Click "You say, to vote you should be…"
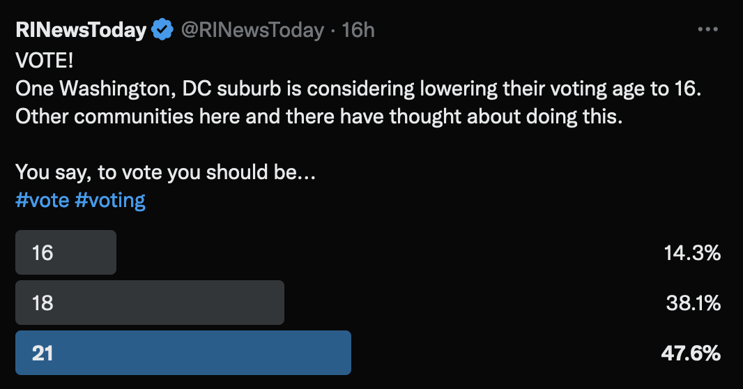Image resolution: width=743 pixels, height=389 pixels. [165, 171]
